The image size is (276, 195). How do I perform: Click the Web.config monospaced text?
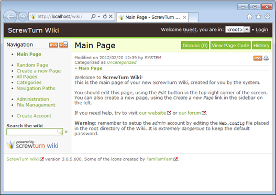232,123
